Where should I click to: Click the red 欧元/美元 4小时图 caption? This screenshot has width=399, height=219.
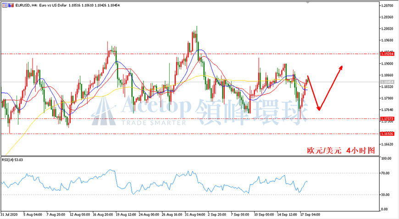tap(341, 151)
